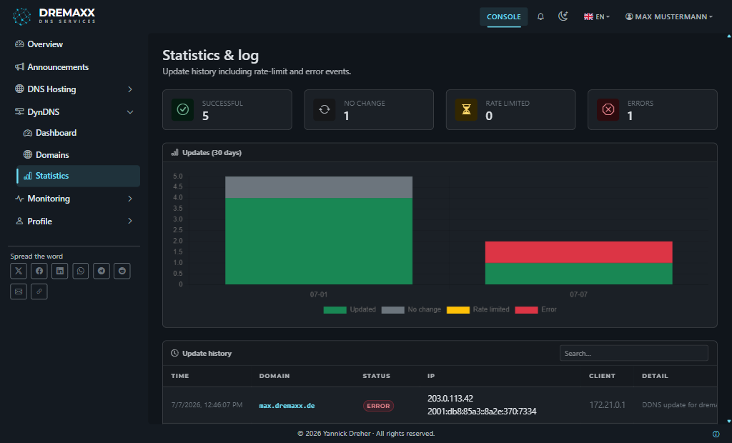Share via Telegram icon
This screenshot has width=732, height=443.
[102, 271]
